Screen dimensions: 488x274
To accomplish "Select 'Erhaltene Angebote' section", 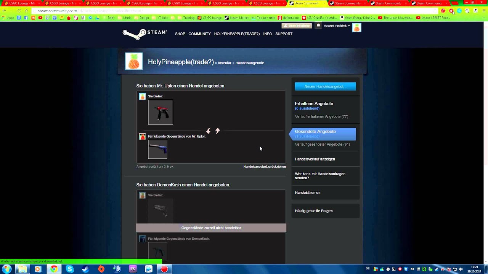I will tap(314, 104).
